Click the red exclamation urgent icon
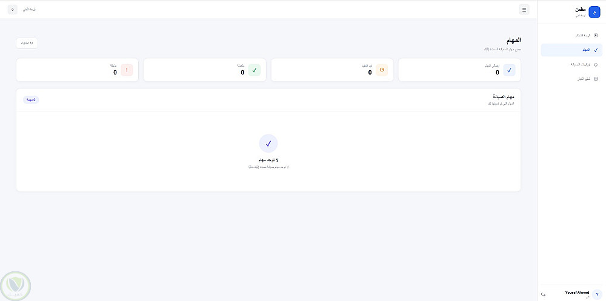 point(127,70)
